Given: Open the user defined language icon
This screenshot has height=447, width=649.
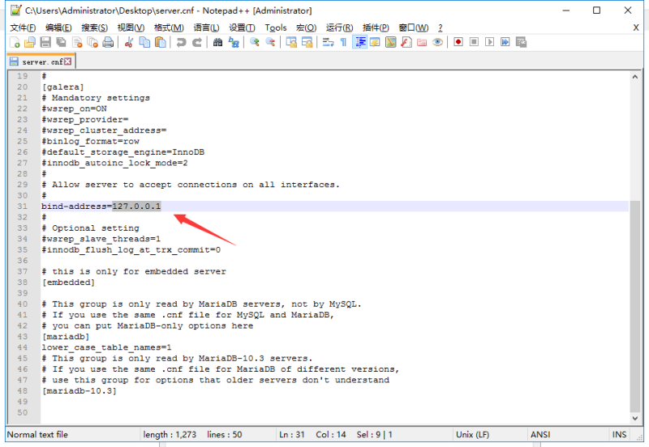Looking at the screenshot, I should tap(375, 42).
